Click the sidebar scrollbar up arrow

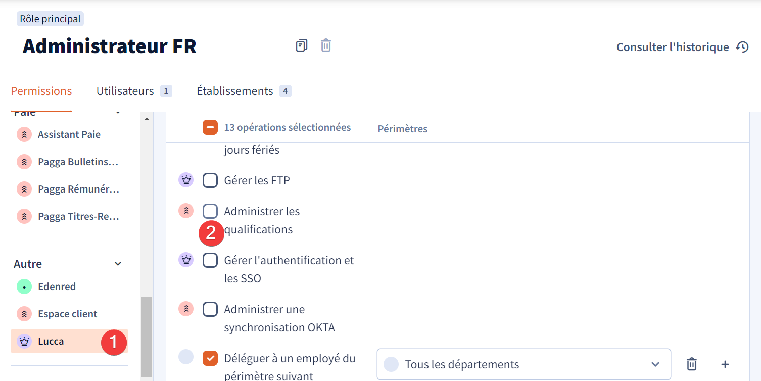[x=147, y=119]
